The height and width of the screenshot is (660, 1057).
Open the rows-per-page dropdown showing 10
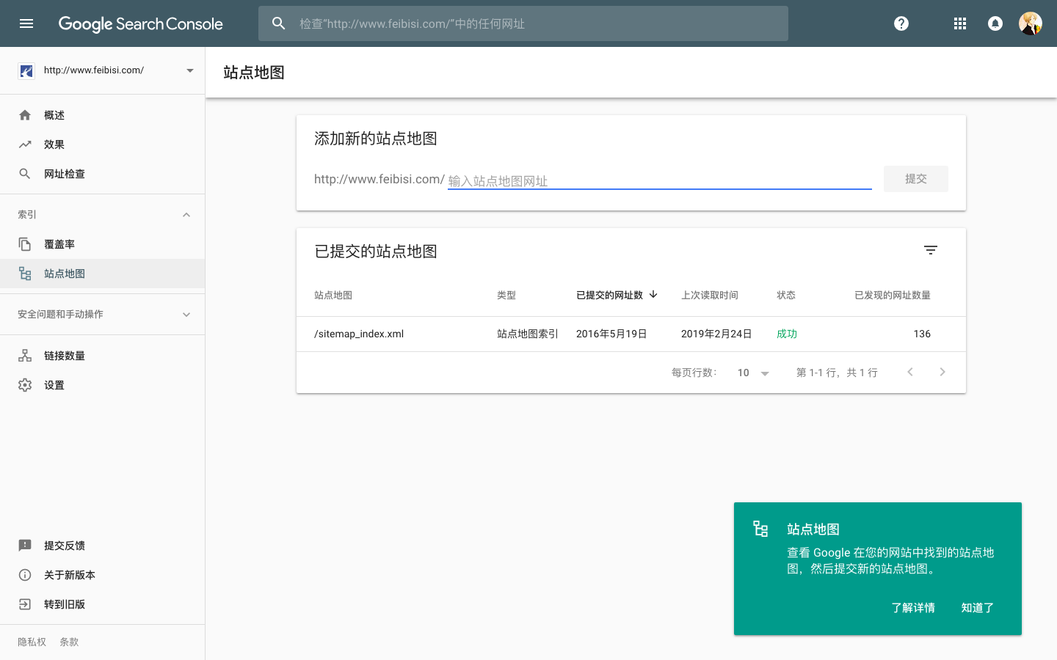click(753, 373)
